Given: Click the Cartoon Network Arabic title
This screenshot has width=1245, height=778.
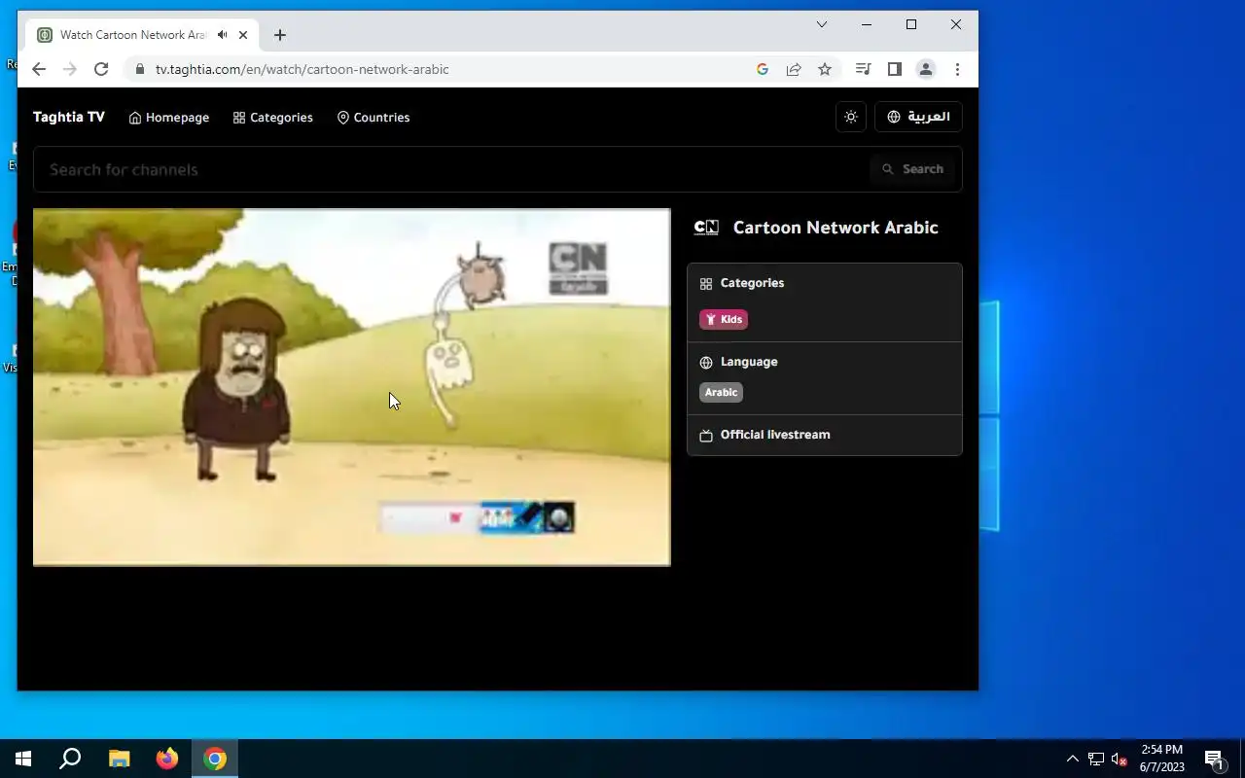Looking at the screenshot, I should click(x=836, y=228).
